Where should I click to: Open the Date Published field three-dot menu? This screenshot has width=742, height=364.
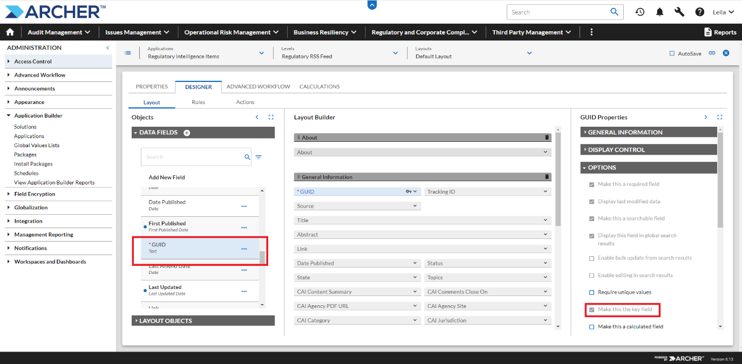click(244, 206)
